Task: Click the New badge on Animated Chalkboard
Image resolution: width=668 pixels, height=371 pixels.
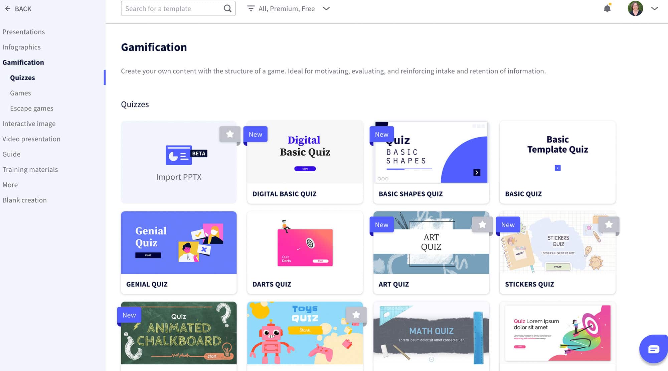Action: click(x=129, y=315)
